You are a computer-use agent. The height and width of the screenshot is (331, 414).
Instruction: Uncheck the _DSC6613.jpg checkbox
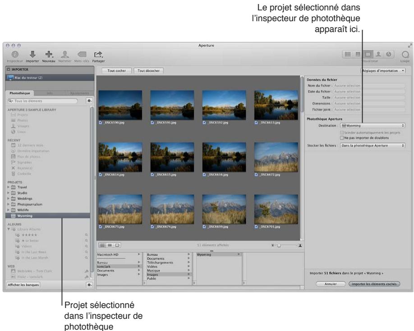coord(256,123)
